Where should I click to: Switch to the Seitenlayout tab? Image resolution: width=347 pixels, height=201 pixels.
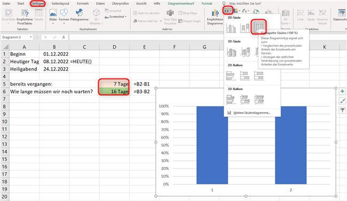tap(60, 4)
